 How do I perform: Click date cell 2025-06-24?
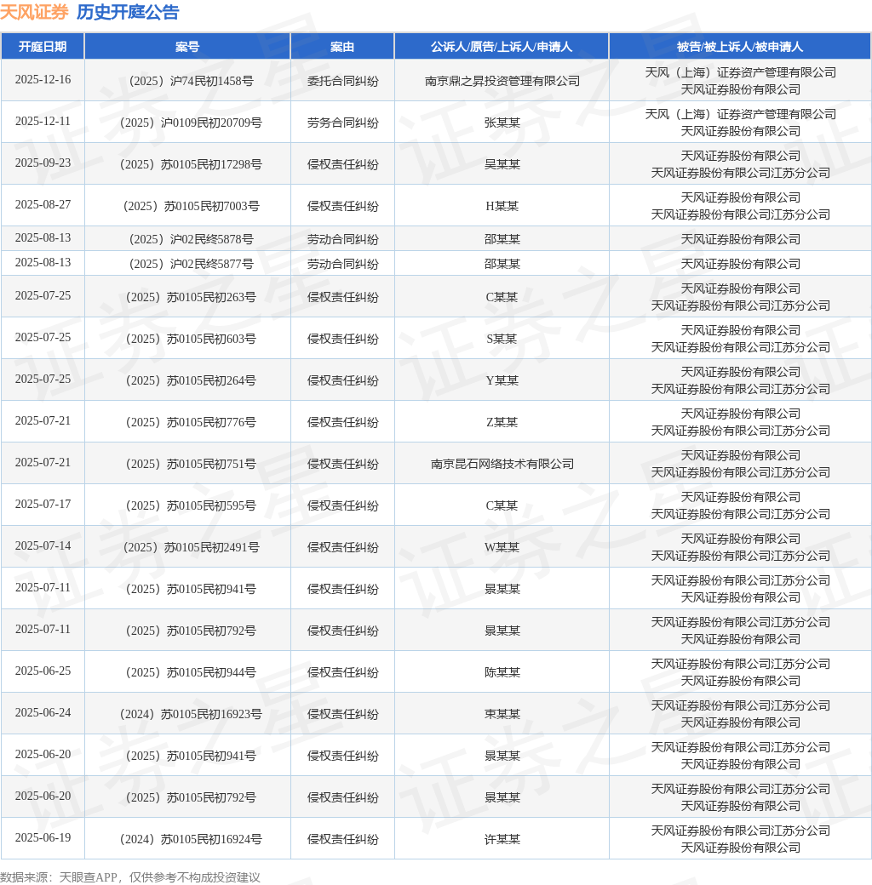pyautogui.click(x=43, y=713)
